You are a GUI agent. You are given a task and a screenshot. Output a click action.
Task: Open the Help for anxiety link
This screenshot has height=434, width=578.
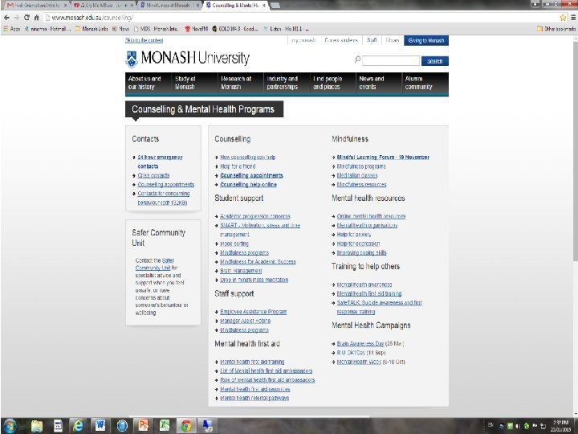[x=354, y=235]
